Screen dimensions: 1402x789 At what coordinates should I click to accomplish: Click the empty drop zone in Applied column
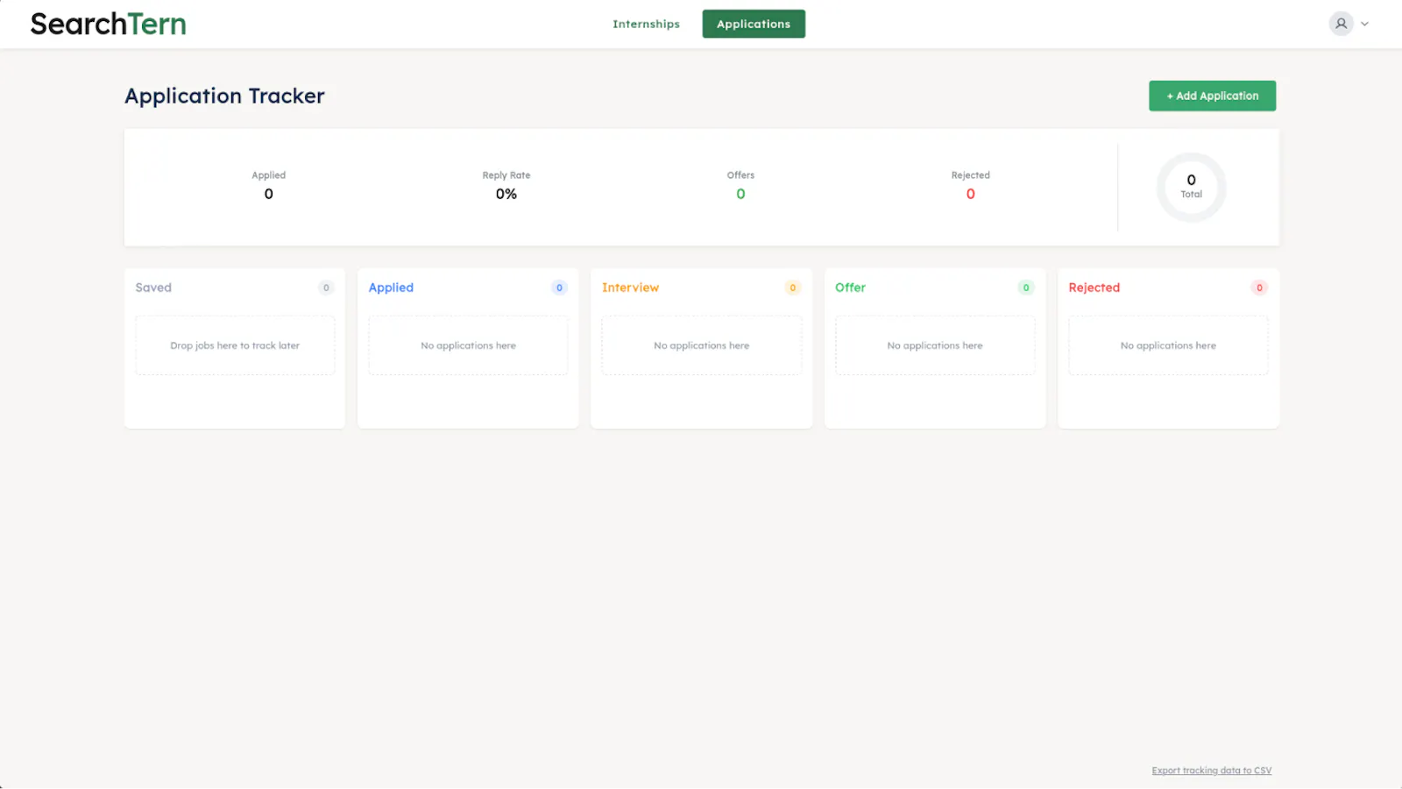468,345
